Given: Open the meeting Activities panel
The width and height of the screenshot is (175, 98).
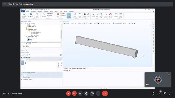Looking at the screenshot, I should (x=170, y=94).
